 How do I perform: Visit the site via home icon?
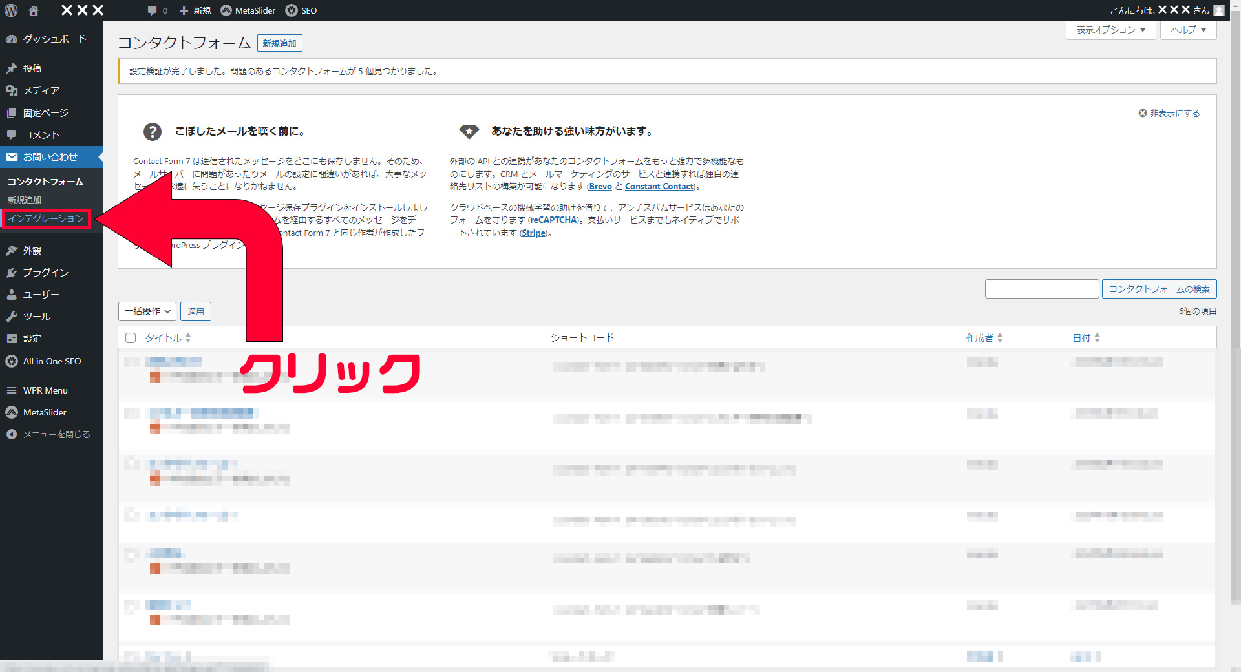point(34,10)
